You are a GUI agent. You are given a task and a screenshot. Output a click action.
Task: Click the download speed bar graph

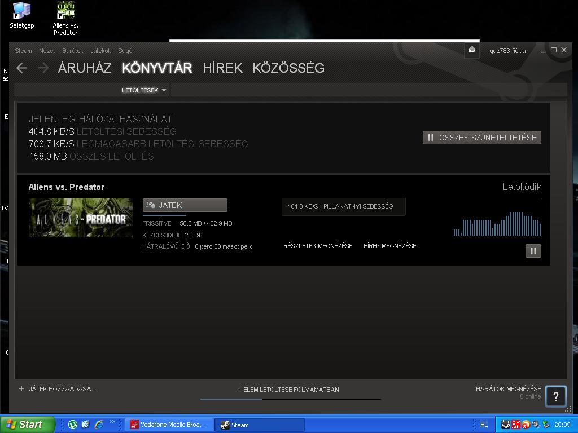point(497,223)
